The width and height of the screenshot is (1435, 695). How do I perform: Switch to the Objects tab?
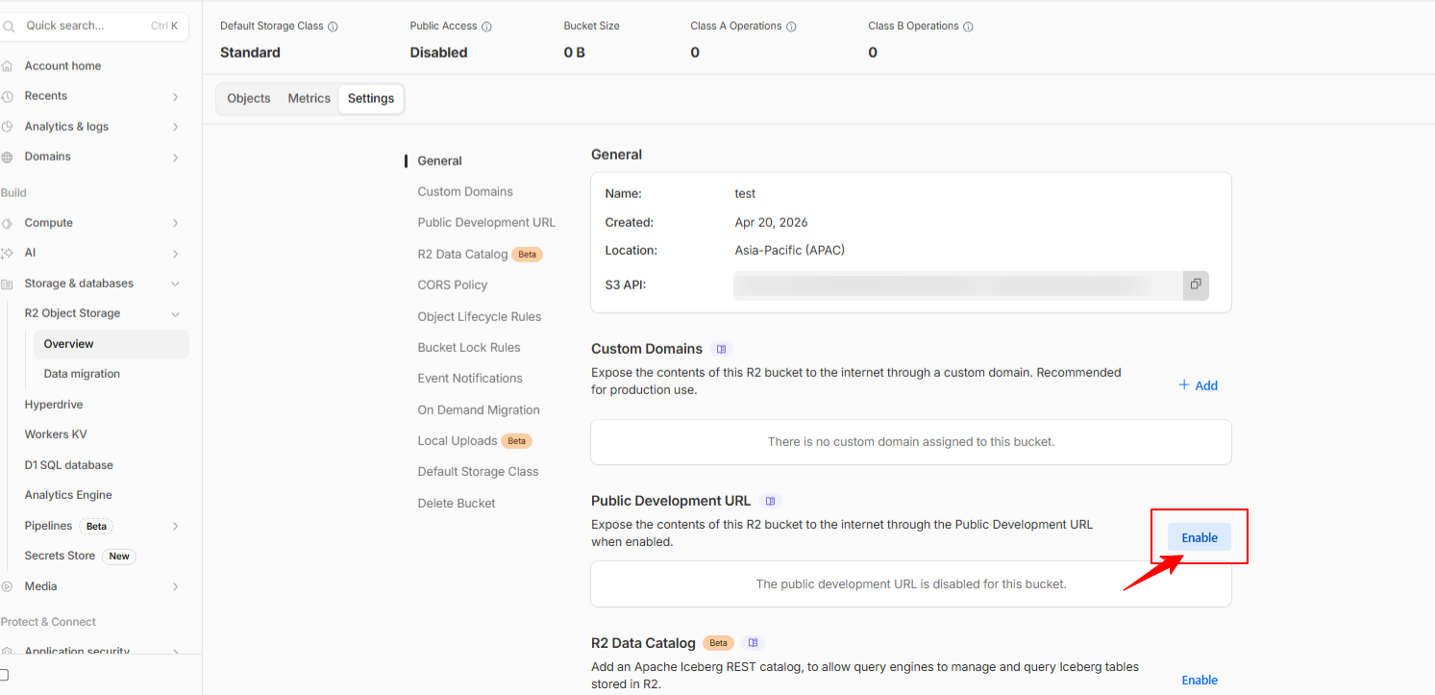(249, 99)
